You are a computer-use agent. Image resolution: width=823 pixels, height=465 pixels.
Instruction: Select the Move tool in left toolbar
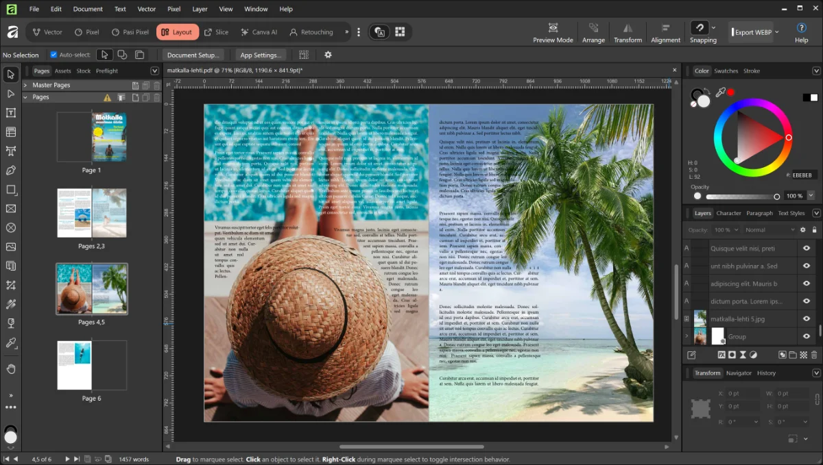tap(10, 75)
